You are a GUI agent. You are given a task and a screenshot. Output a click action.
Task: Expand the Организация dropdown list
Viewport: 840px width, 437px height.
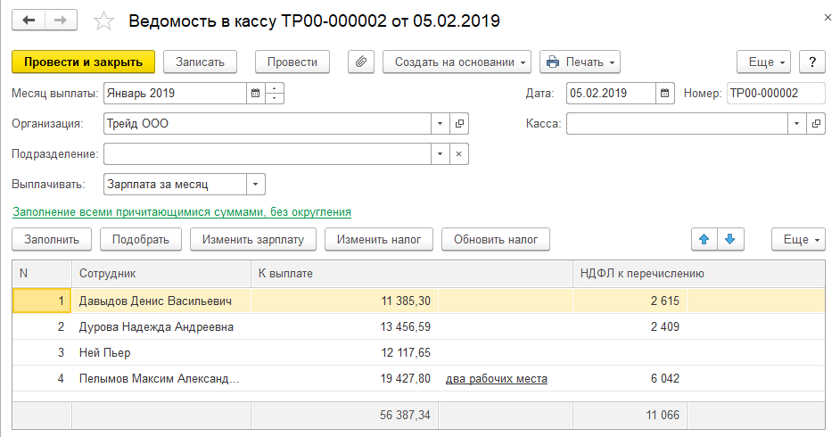(x=440, y=124)
